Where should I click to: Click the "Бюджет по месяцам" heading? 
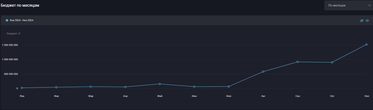(20, 5)
